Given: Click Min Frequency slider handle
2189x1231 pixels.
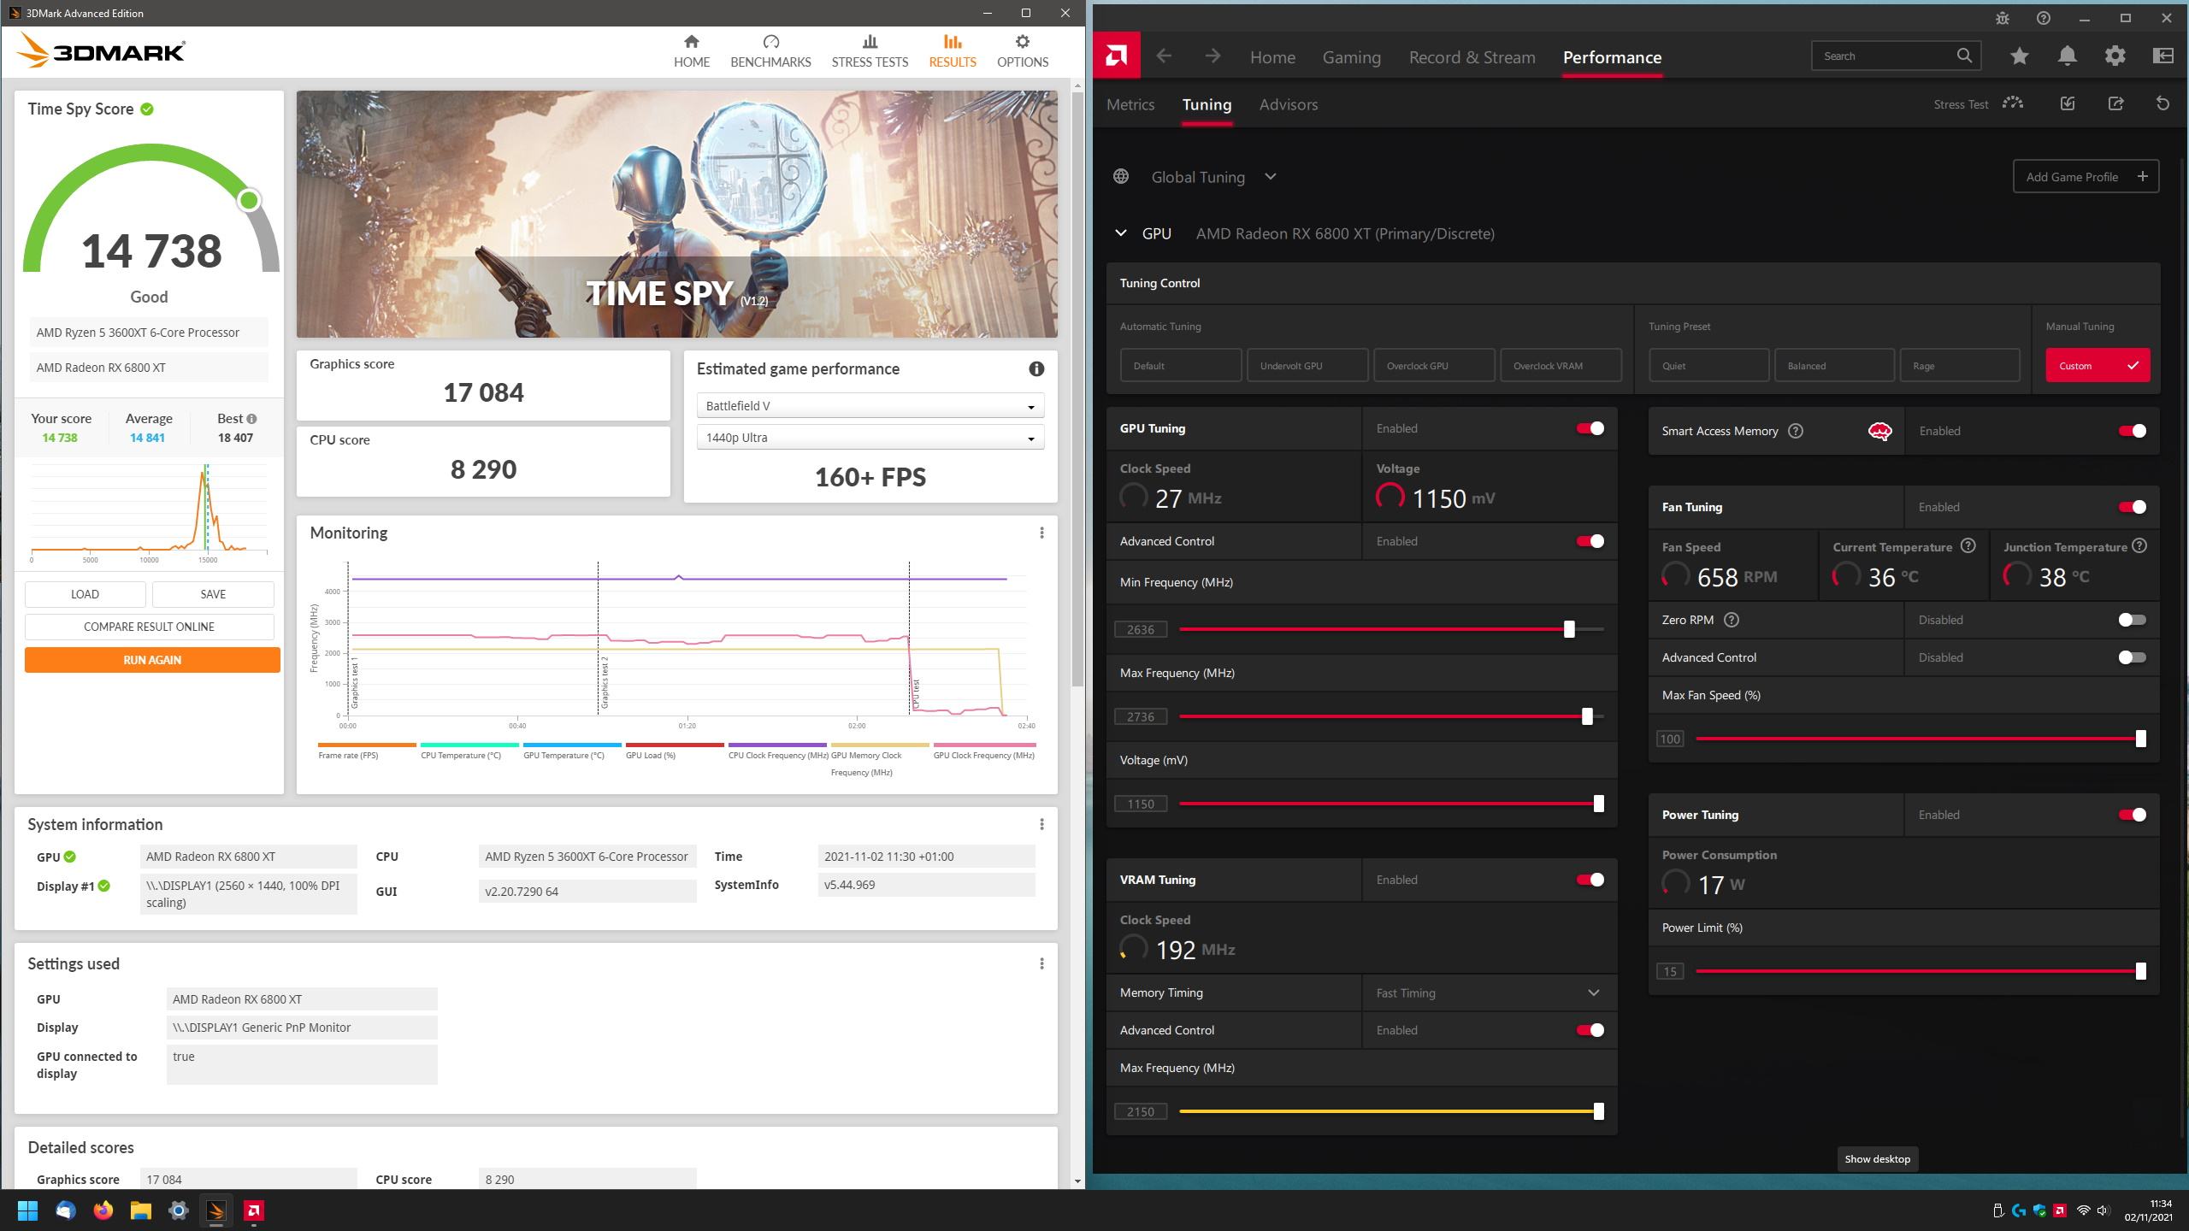Looking at the screenshot, I should 1569,628.
